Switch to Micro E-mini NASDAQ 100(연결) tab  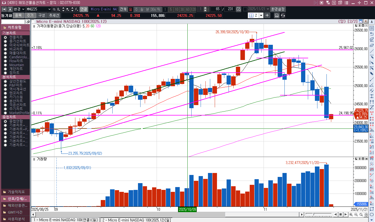point(65,220)
